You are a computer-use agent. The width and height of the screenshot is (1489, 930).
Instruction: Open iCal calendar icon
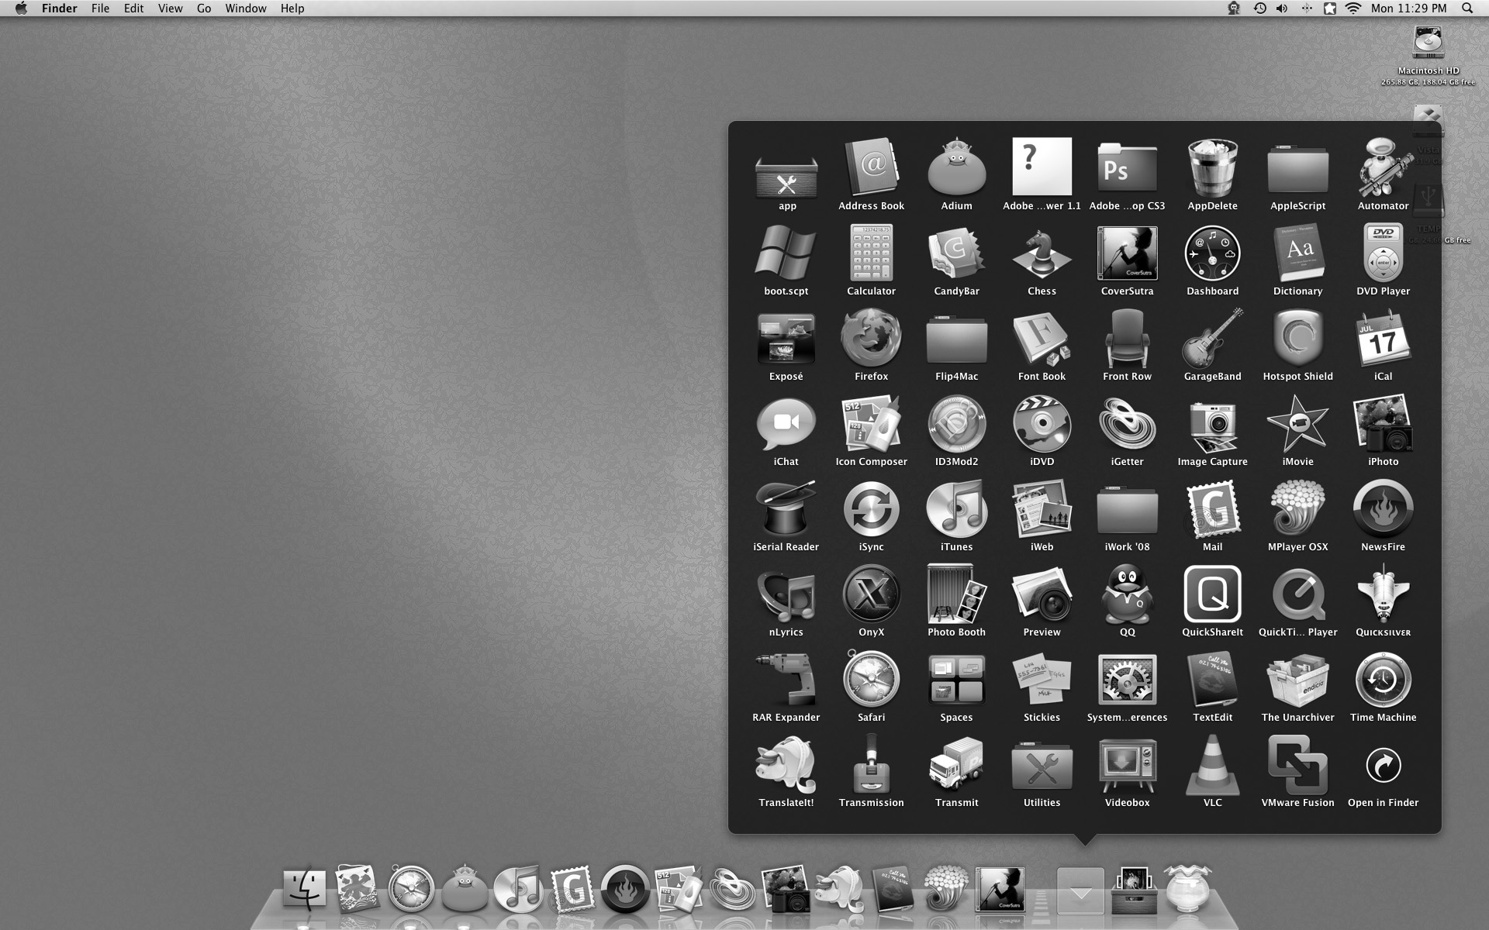(x=1383, y=338)
